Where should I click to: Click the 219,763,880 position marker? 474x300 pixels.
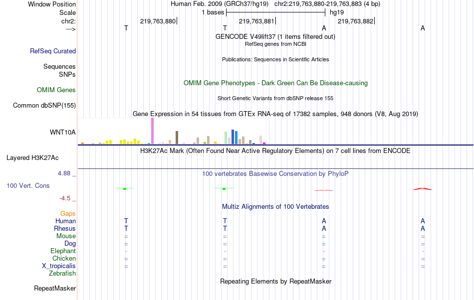(x=158, y=21)
